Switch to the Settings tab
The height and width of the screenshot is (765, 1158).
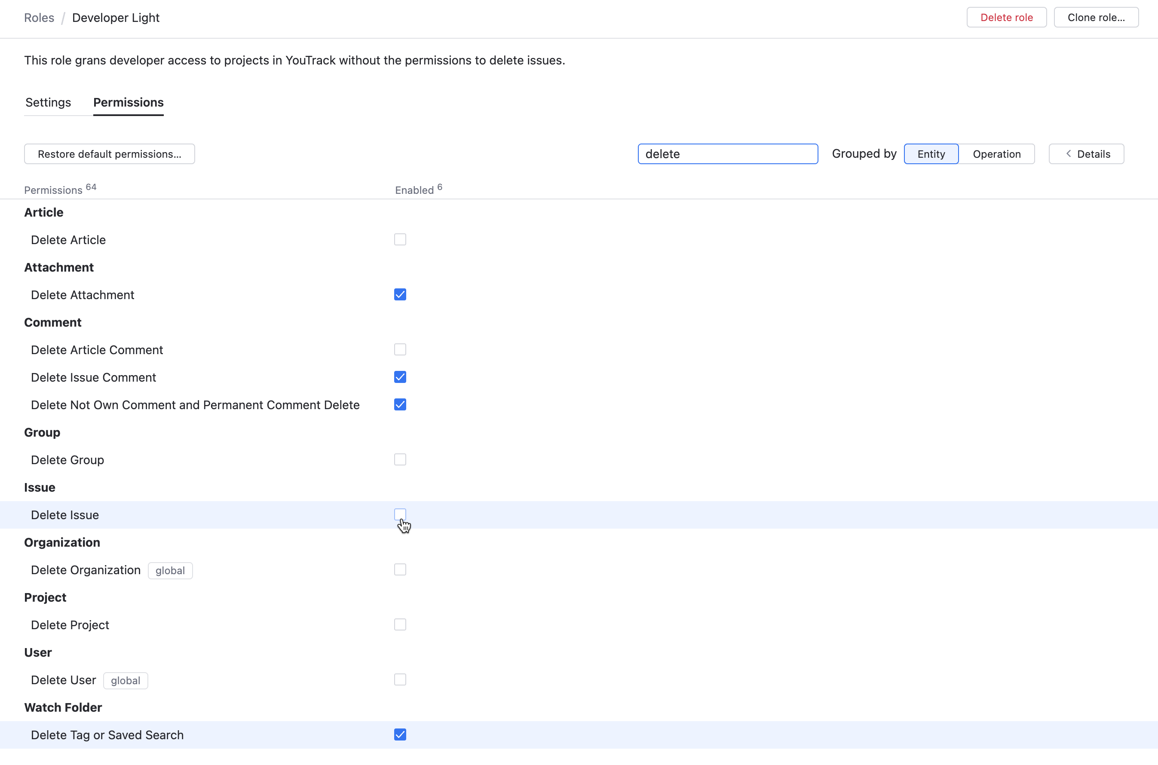(x=47, y=102)
